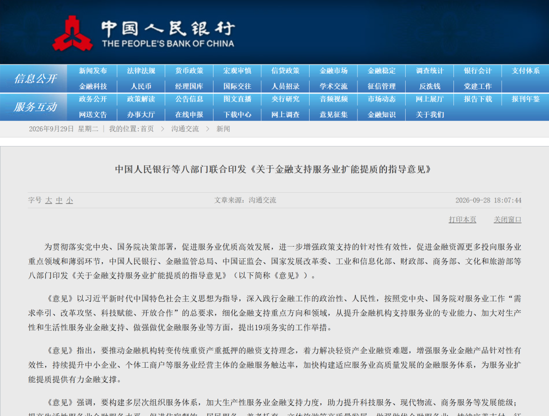This screenshot has height=416, width=549.
Task: Open 央行研究 section
Action: pyautogui.click(x=285, y=99)
